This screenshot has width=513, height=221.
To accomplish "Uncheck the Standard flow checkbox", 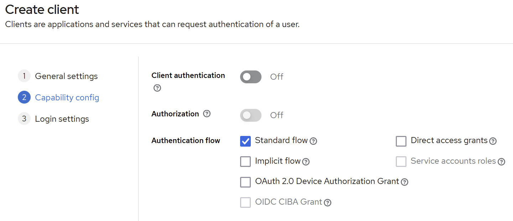I will [x=245, y=141].
